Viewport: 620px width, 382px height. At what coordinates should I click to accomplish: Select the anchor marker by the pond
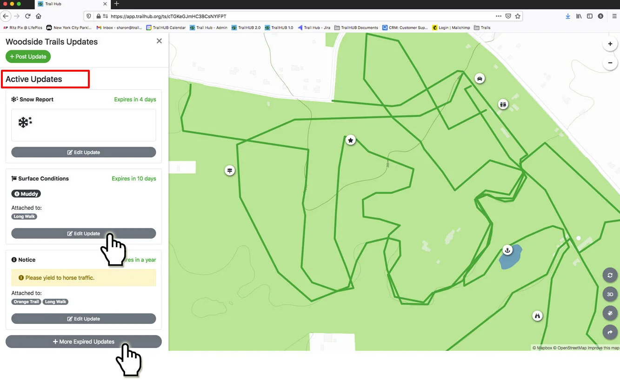coord(507,250)
